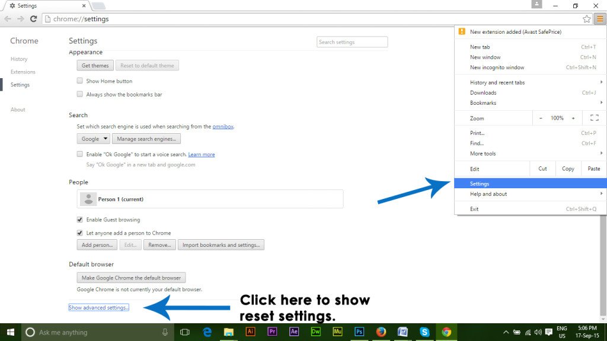Toggle fullscreen from the Zoom row icon
The image size is (607, 341).
point(594,118)
